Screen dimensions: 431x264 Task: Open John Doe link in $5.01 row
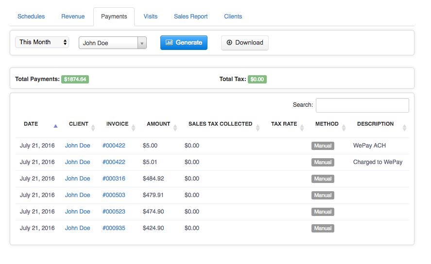78,162
